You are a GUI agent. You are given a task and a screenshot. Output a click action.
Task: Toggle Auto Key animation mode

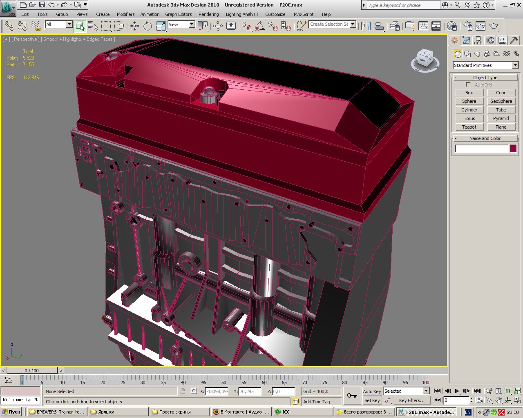(x=372, y=391)
